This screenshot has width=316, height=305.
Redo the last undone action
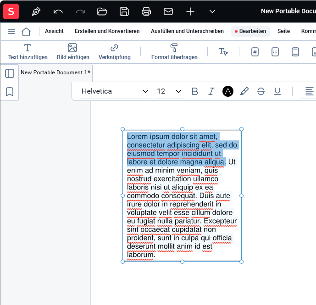(x=80, y=11)
